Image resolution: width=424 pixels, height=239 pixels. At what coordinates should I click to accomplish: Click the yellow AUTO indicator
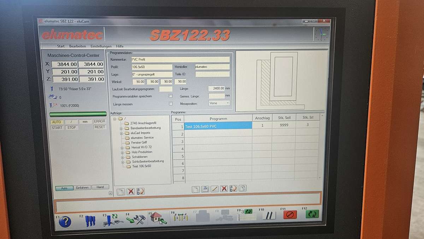pos(57,122)
